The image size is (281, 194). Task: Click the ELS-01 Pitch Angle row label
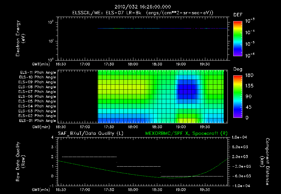(38, 121)
